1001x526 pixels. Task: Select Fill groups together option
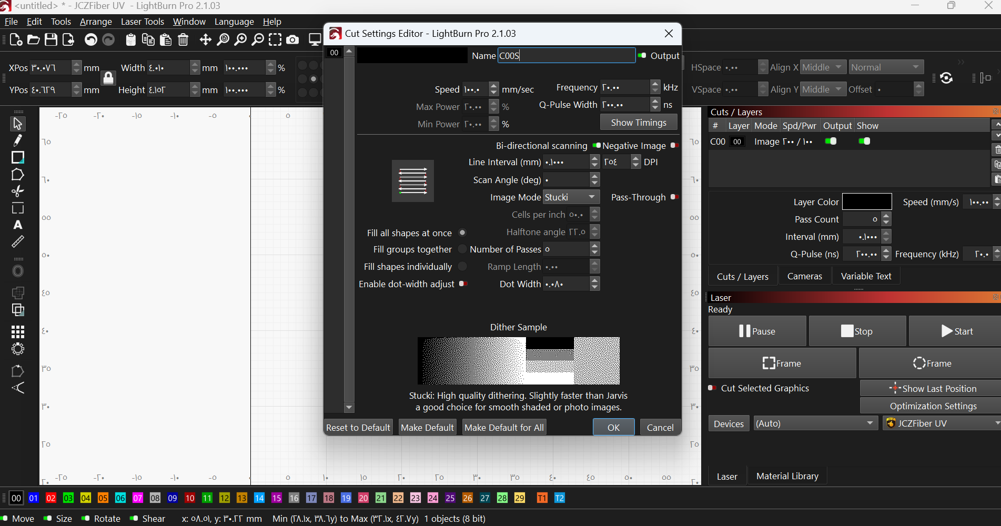point(462,249)
